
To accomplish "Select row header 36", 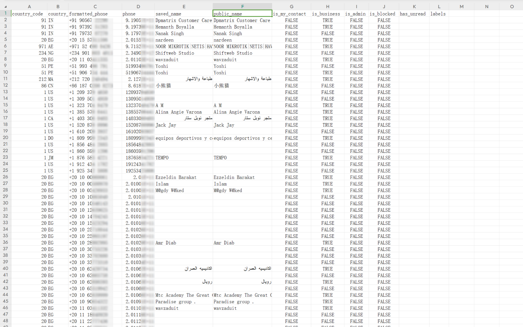I will click(x=5, y=243).
